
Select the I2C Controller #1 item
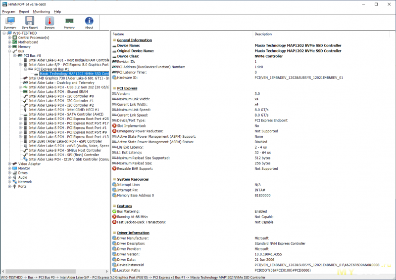(61, 101)
